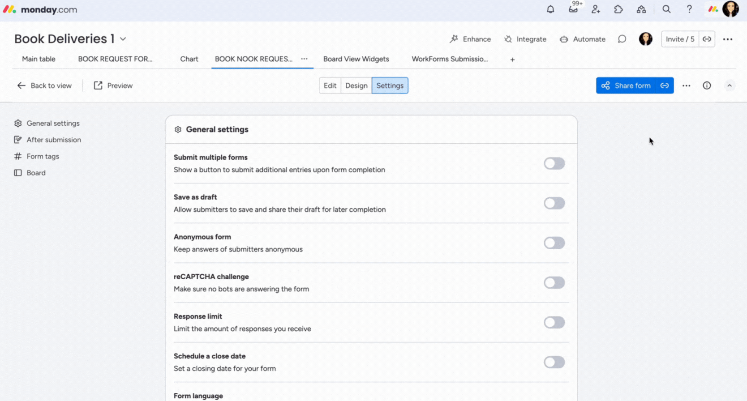Switch to form Edit mode

[x=330, y=85]
